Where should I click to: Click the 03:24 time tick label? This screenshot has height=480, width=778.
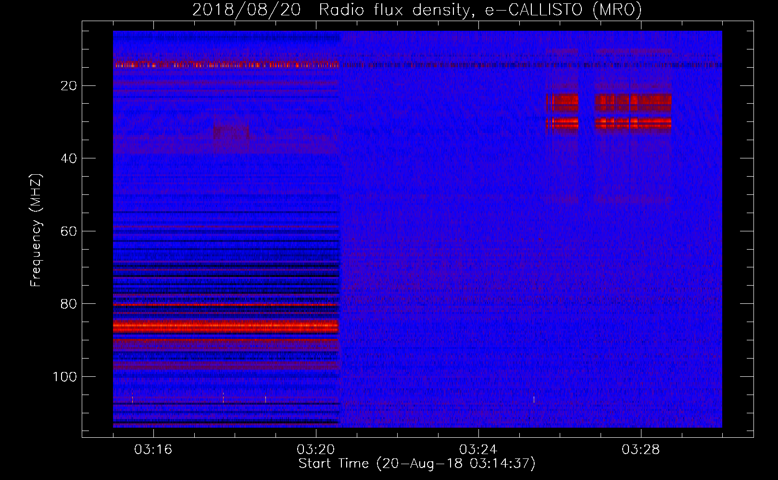pos(478,450)
